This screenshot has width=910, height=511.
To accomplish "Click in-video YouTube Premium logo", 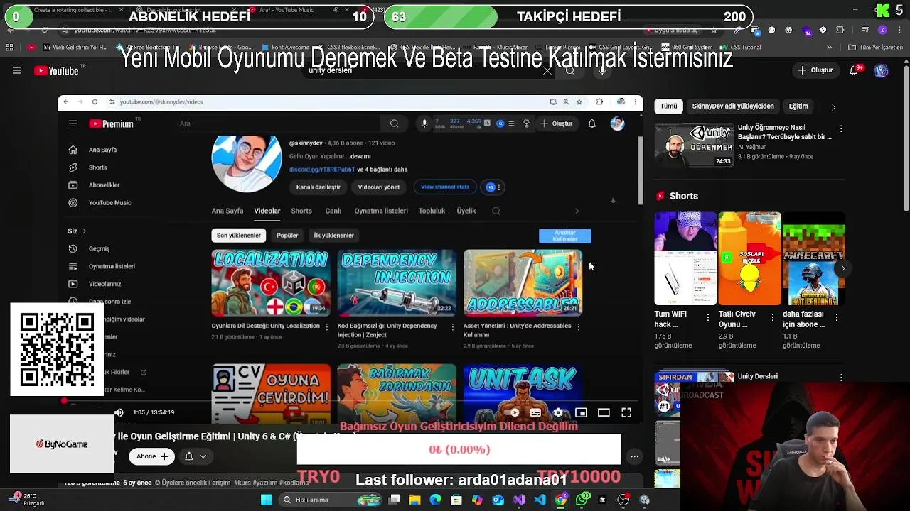I will [111, 123].
